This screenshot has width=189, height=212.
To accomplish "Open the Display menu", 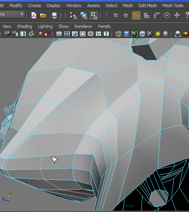I will pyautogui.click(x=54, y=5).
